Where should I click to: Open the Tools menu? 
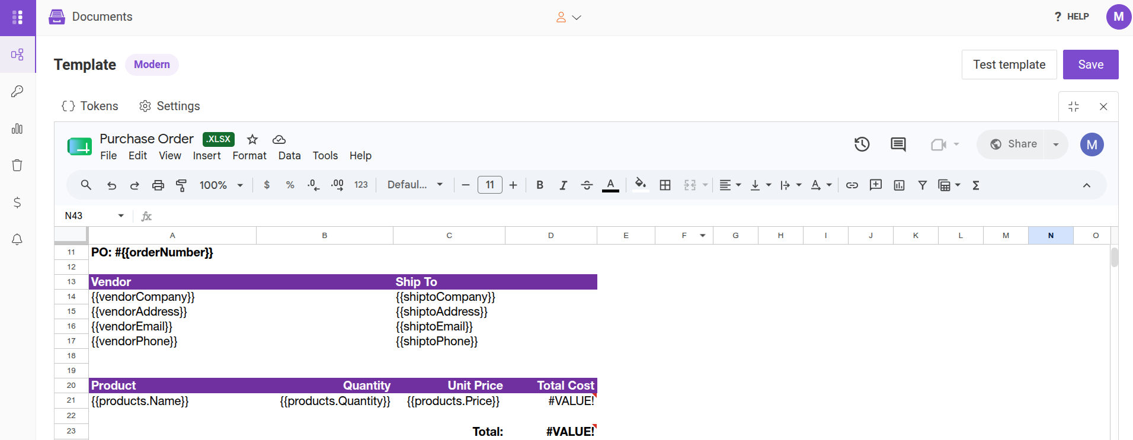point(325,156)
